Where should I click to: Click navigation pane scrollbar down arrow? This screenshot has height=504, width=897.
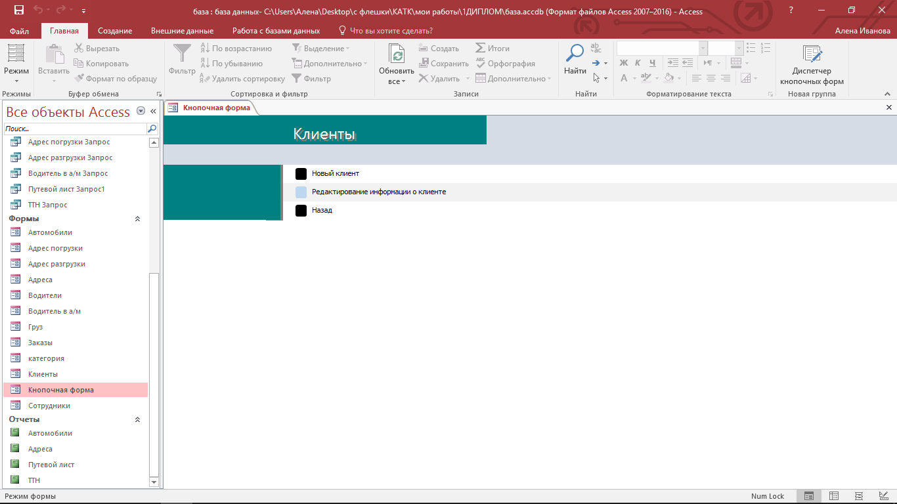click(x=154, y=482)
